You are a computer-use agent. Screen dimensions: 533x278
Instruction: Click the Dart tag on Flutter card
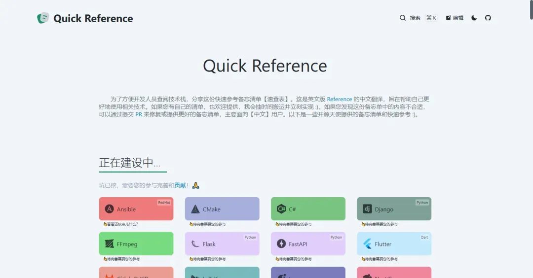(x=424, y=237)
